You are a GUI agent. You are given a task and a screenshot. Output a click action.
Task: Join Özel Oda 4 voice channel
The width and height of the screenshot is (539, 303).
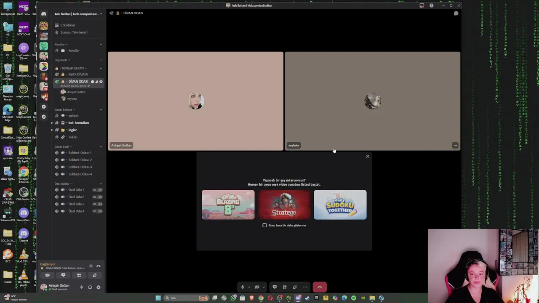pos(76,211)
